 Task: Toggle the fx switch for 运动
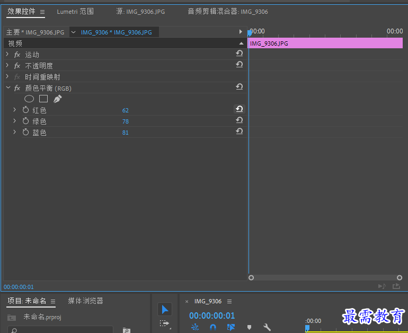click(17, 55)
